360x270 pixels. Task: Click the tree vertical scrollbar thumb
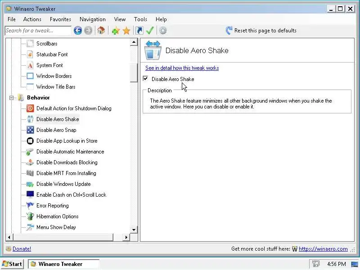click(134, 73)
